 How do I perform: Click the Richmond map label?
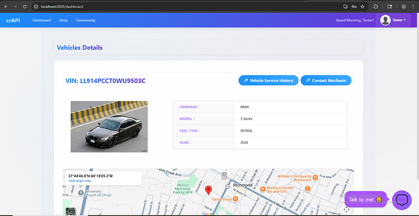click(x=242, y=185)
